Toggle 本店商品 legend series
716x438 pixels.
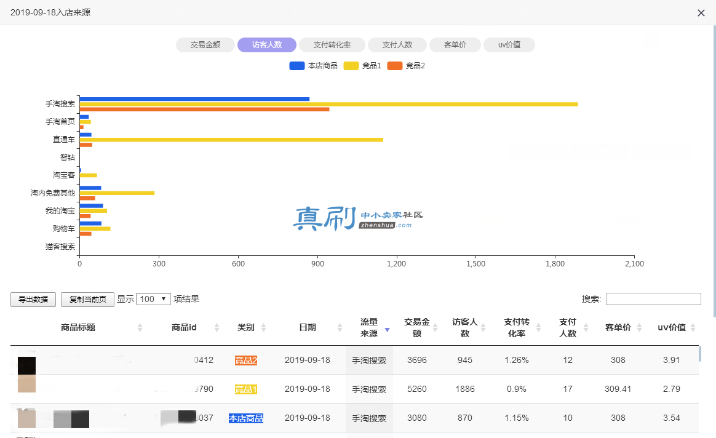tap(313, 66)
